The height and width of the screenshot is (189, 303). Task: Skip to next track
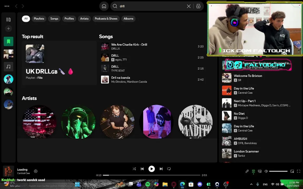(x=161, y=169)
